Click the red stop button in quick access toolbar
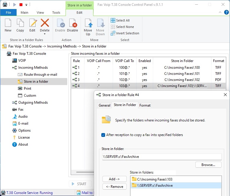Image resolution: width=230 pixels, height=196 pixels. tap(21, 5)
